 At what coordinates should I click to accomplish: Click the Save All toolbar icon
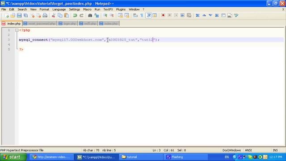pyautogui.click(x=26, y=16)
